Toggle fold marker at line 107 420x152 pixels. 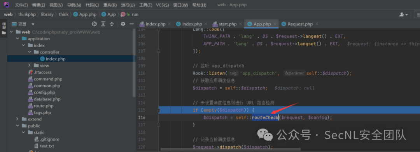click(x=159, y=50)
